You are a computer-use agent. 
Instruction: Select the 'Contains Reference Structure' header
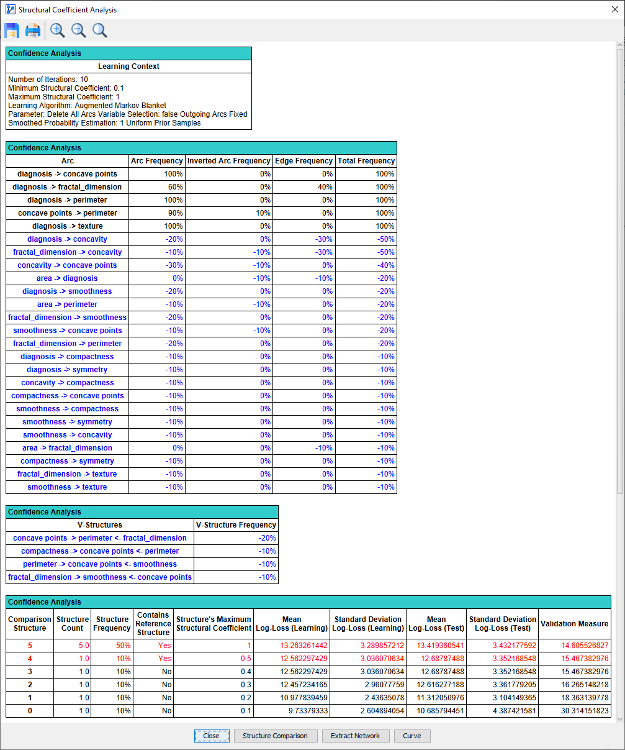tap(153, 624)
